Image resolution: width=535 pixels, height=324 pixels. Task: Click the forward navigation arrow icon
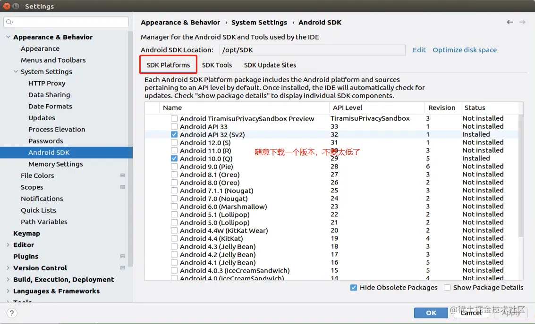522,22
